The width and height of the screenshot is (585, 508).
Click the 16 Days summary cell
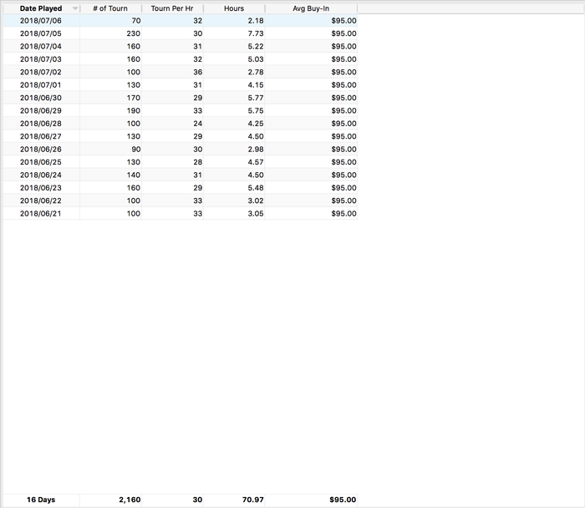click(42, 500)
